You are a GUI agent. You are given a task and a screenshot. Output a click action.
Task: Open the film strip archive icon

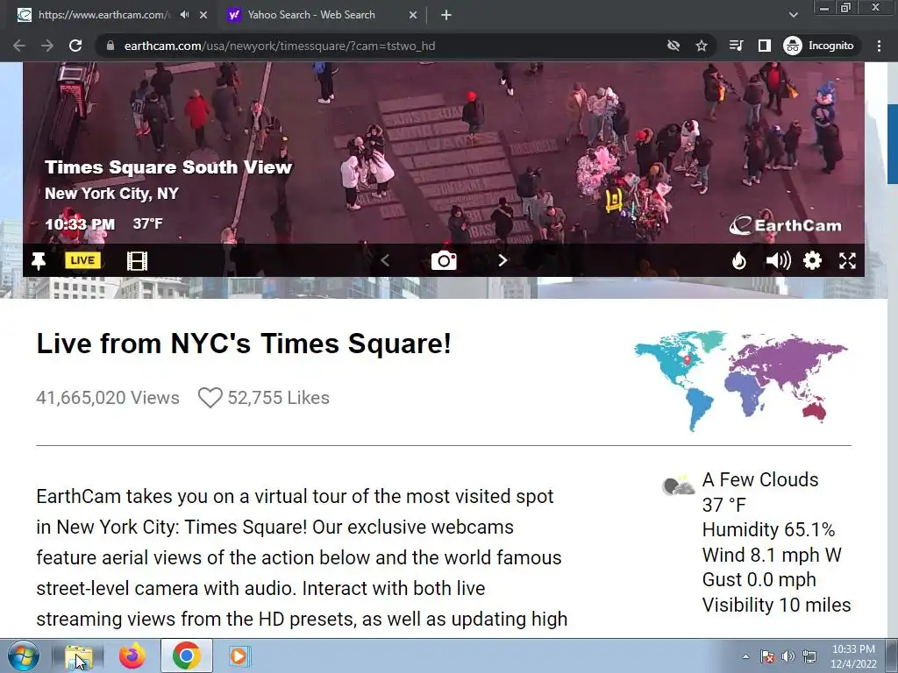(137, 261)
